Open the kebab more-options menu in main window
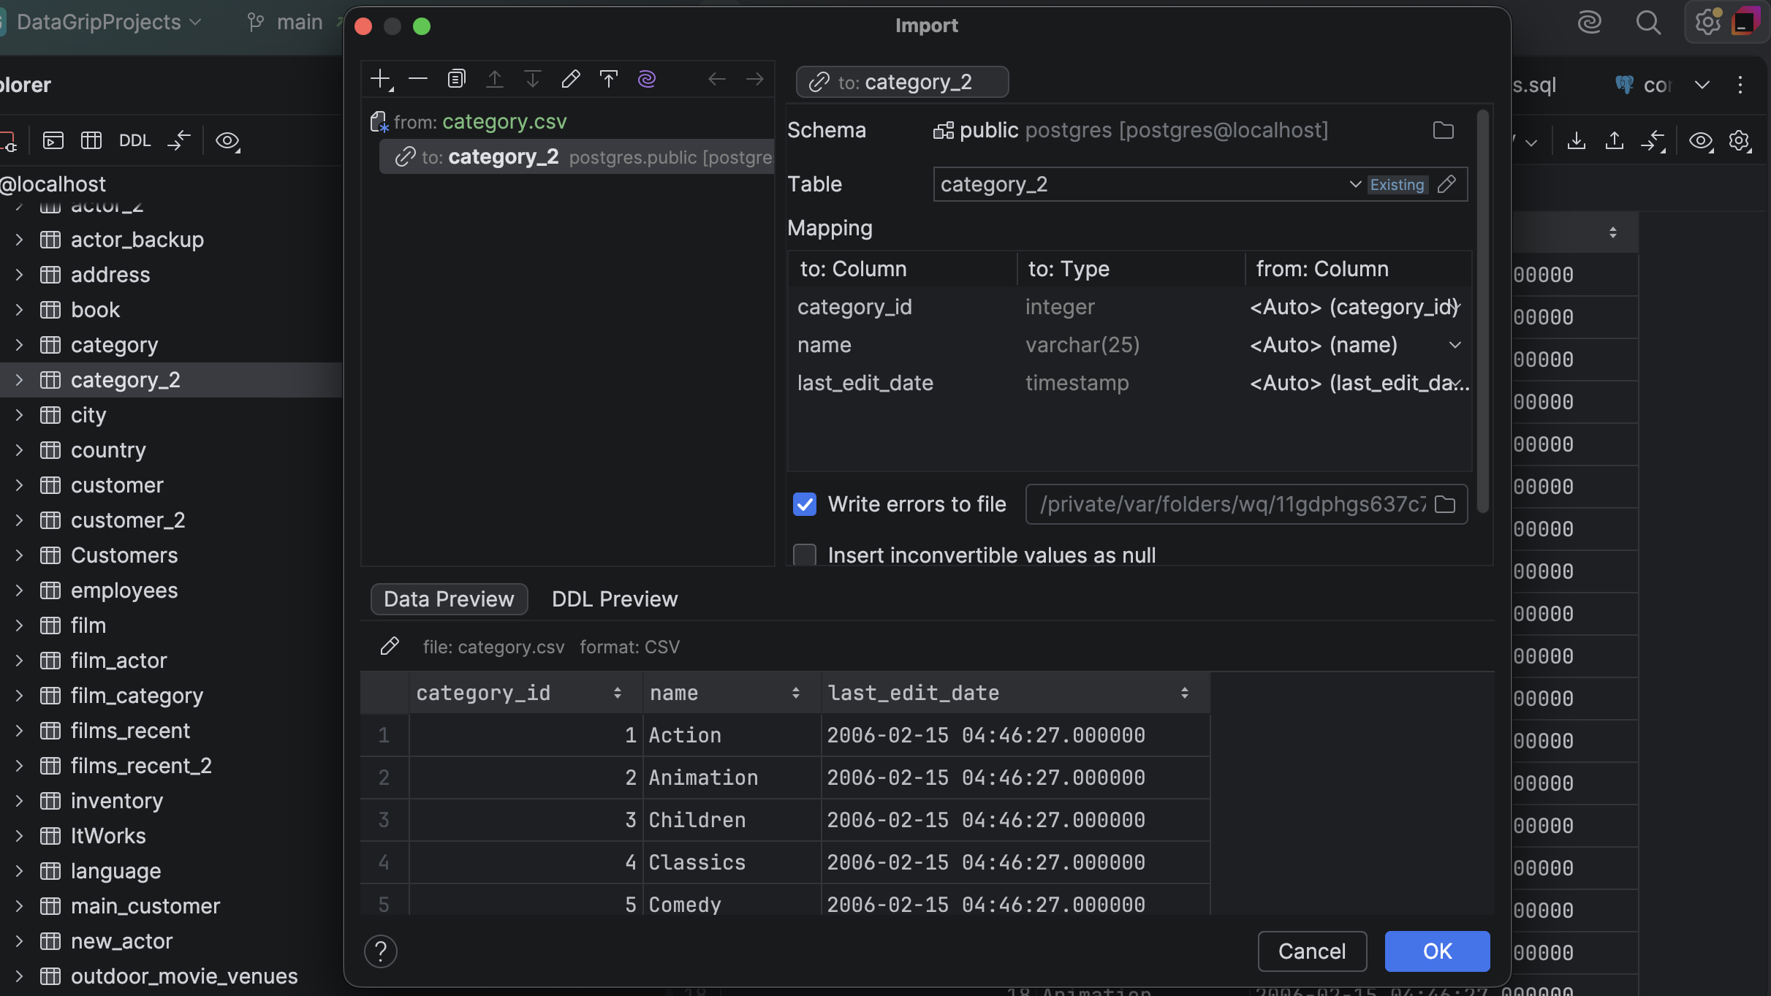This screenshot has height=996, width=1771. 1740,85
